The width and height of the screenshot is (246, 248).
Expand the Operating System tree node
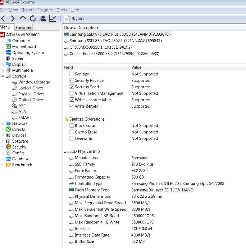click(x=2, y=53)
